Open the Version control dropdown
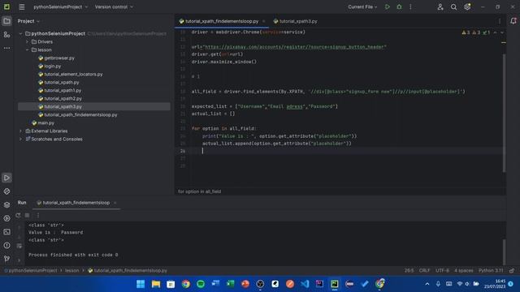Viewport: 520px width, 292px height. pos(114,6)
